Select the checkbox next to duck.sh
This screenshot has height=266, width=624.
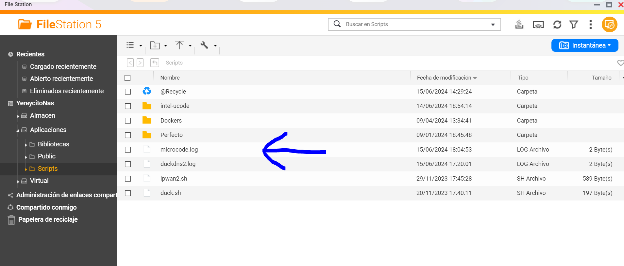(128, 193)
